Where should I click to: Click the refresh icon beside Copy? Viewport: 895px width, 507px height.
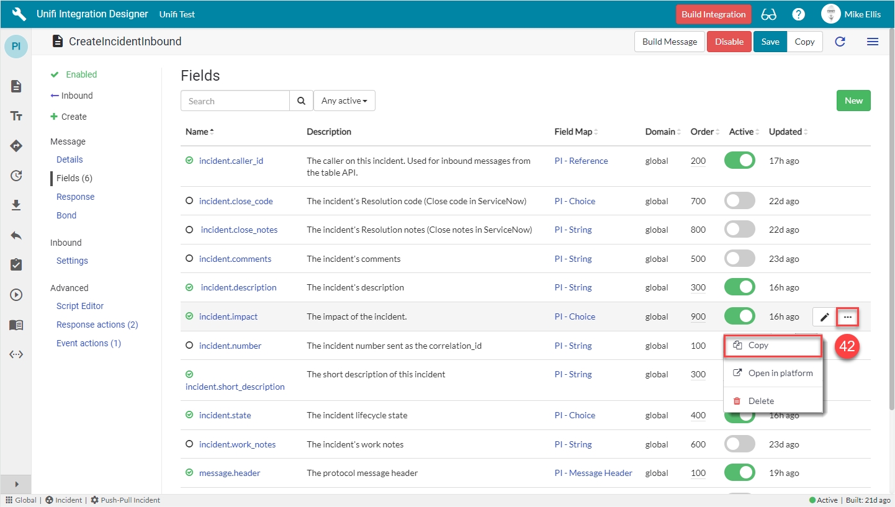point(840,42)
